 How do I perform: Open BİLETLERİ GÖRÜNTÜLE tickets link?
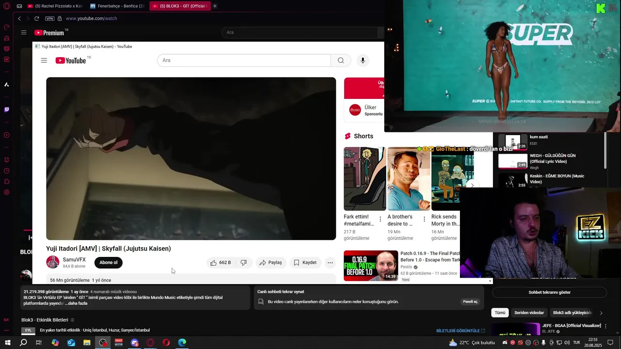460,331
